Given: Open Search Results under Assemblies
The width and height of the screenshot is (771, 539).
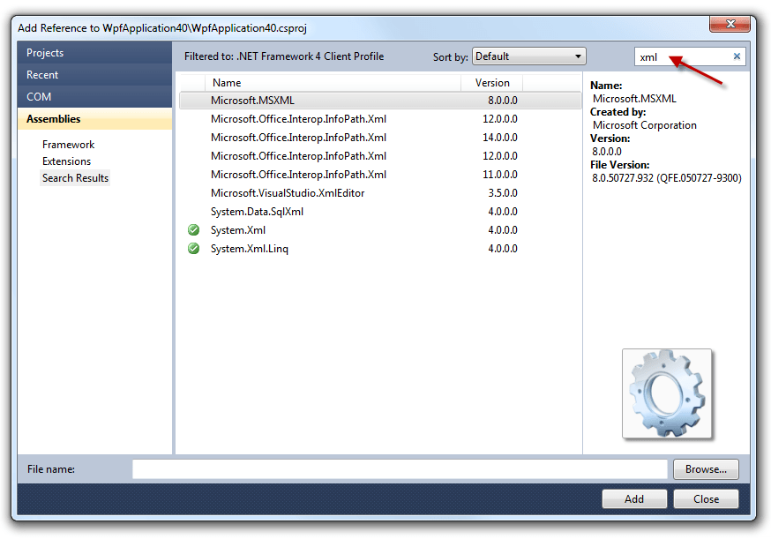Looking at the screenshot, I should 75,177.
